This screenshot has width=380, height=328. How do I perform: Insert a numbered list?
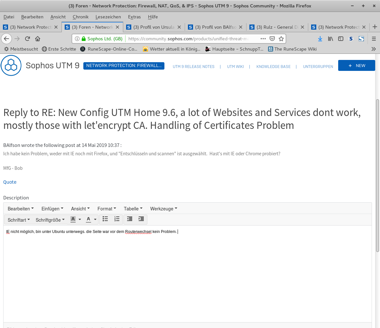pyautogui.click(x=117, y=219)
